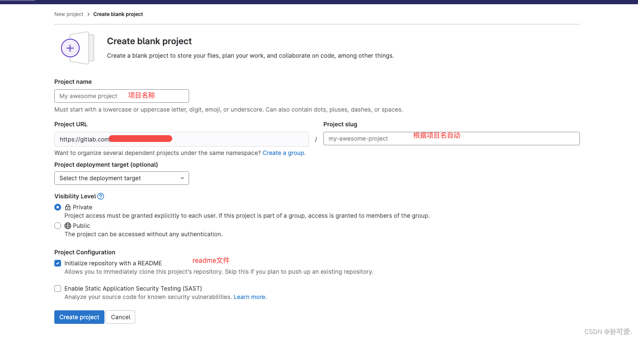
Task: Open the New project breadcrumb link
Action: 69,14
